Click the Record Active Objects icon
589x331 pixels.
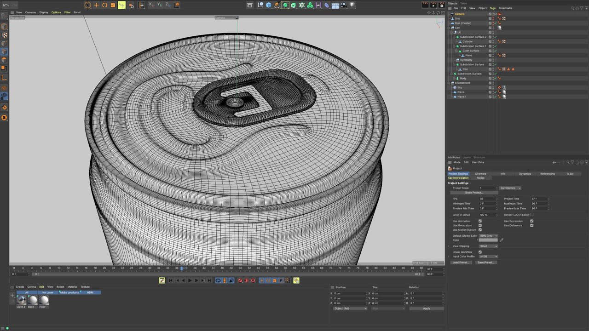coord(240,280)
